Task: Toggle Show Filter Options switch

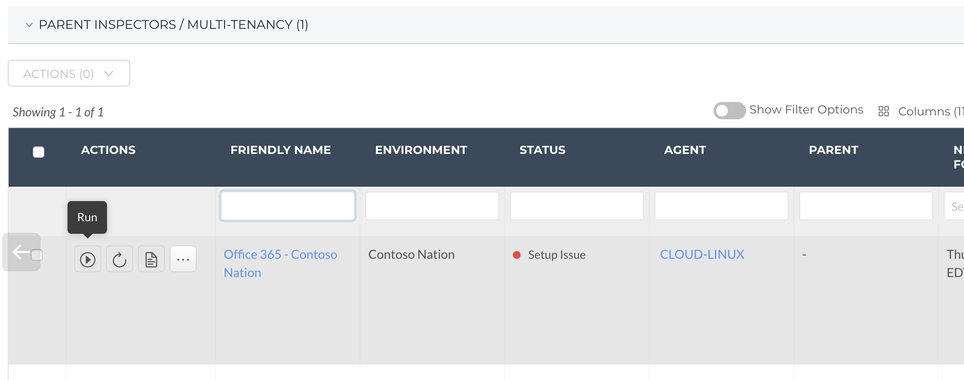Action: click(x=729, y=111)
